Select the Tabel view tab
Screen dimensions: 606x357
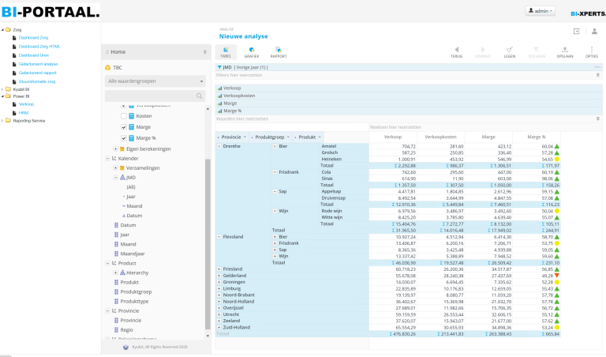[226, 51]
